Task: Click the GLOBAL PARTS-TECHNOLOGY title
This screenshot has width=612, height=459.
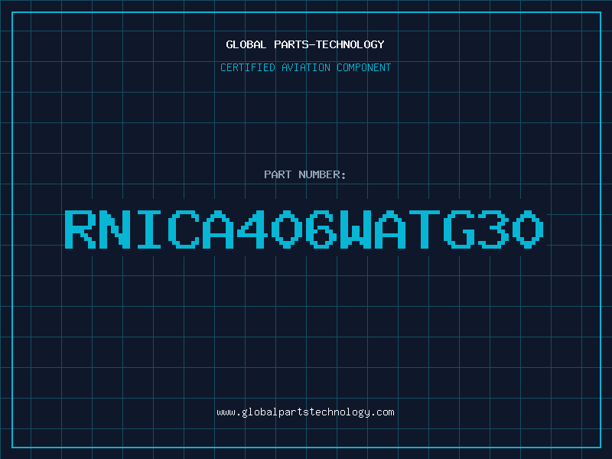Action: point(305,44)
